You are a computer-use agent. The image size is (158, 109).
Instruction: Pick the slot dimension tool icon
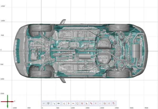73,103
